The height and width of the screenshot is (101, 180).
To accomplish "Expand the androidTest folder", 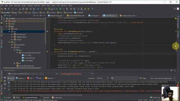I will [12, 45].
